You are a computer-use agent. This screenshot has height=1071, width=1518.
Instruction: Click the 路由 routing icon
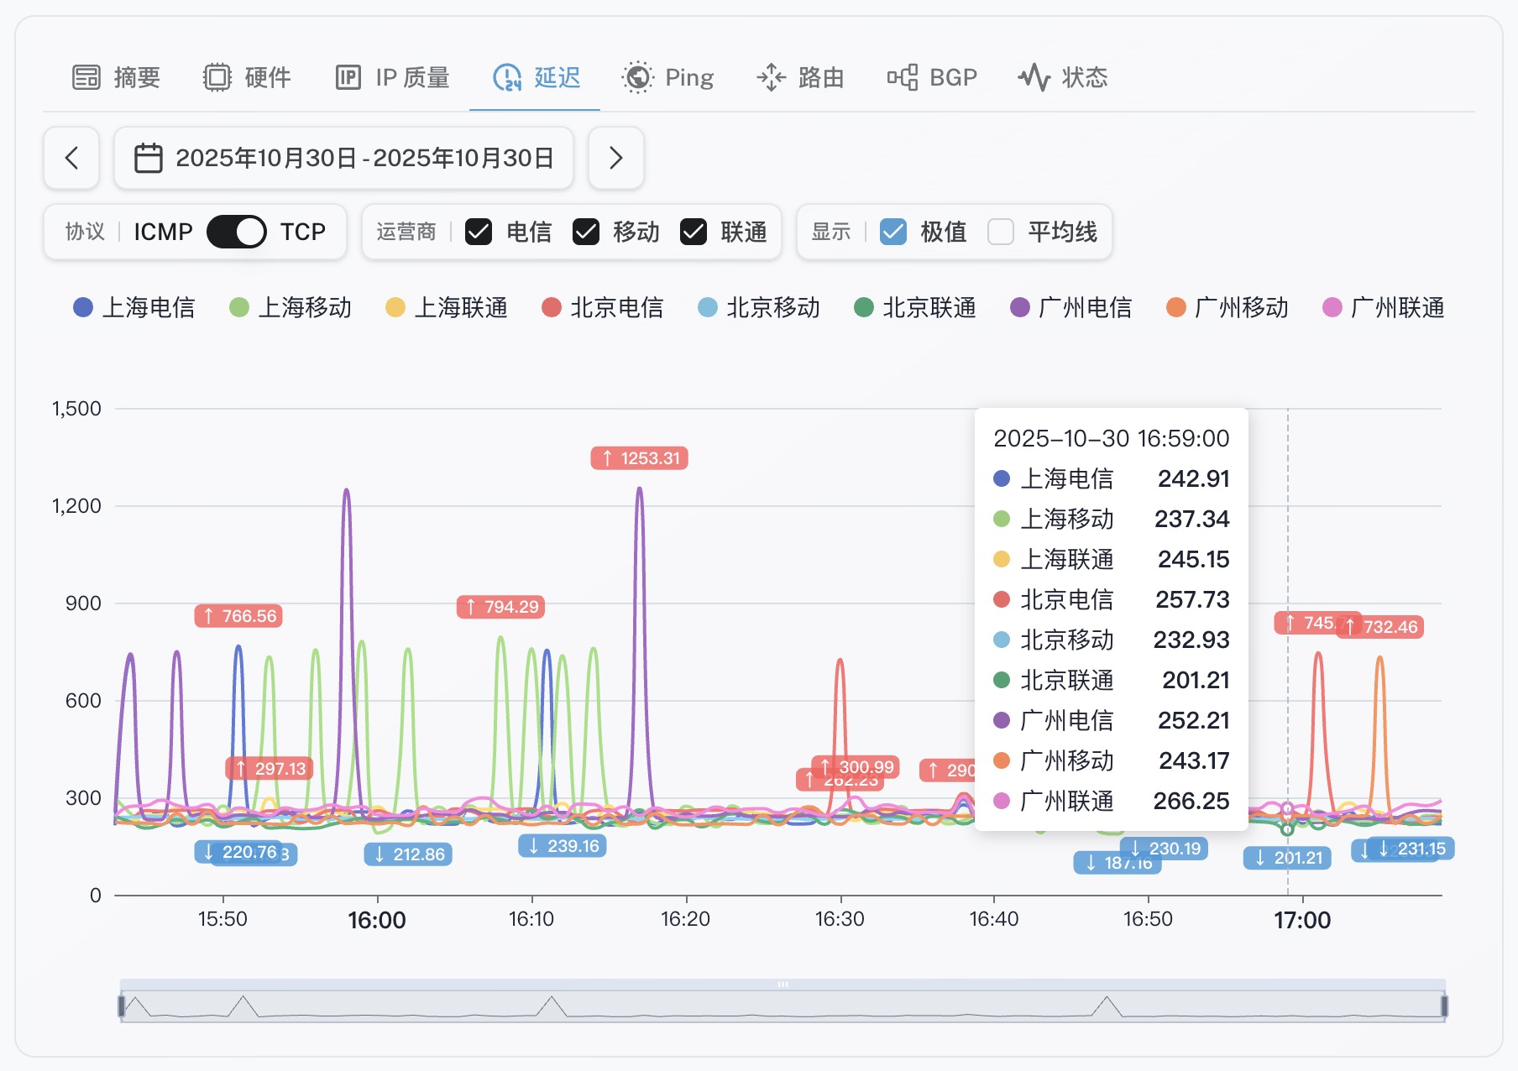coord(771,77)
